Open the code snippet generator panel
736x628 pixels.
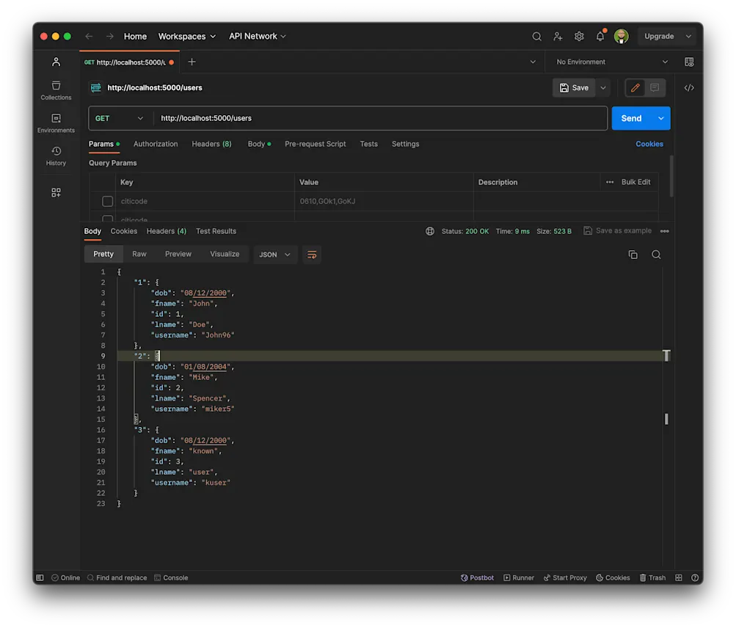tap(688, 87)
